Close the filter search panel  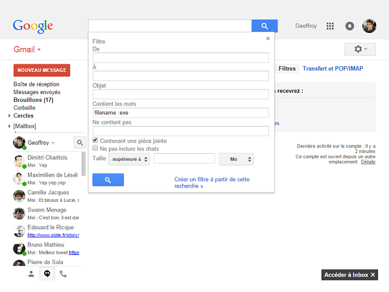(x=268, y=38)
